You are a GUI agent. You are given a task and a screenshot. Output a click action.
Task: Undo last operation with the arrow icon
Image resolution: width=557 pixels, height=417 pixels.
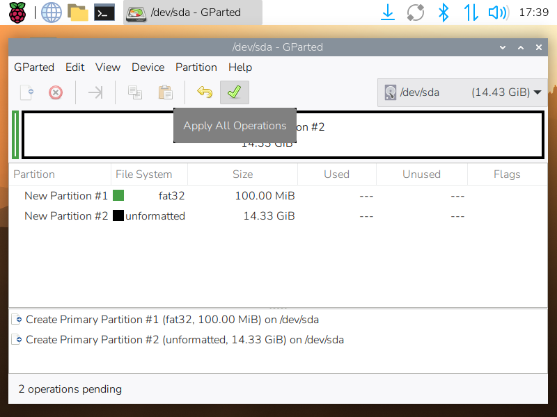(204, 92)
